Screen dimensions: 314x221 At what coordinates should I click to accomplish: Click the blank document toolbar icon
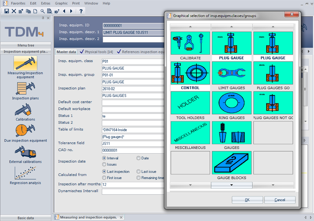pyautogui.click(x=35, y=11)
